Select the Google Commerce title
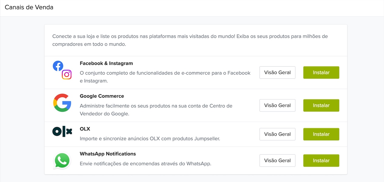 pos(102,96)
